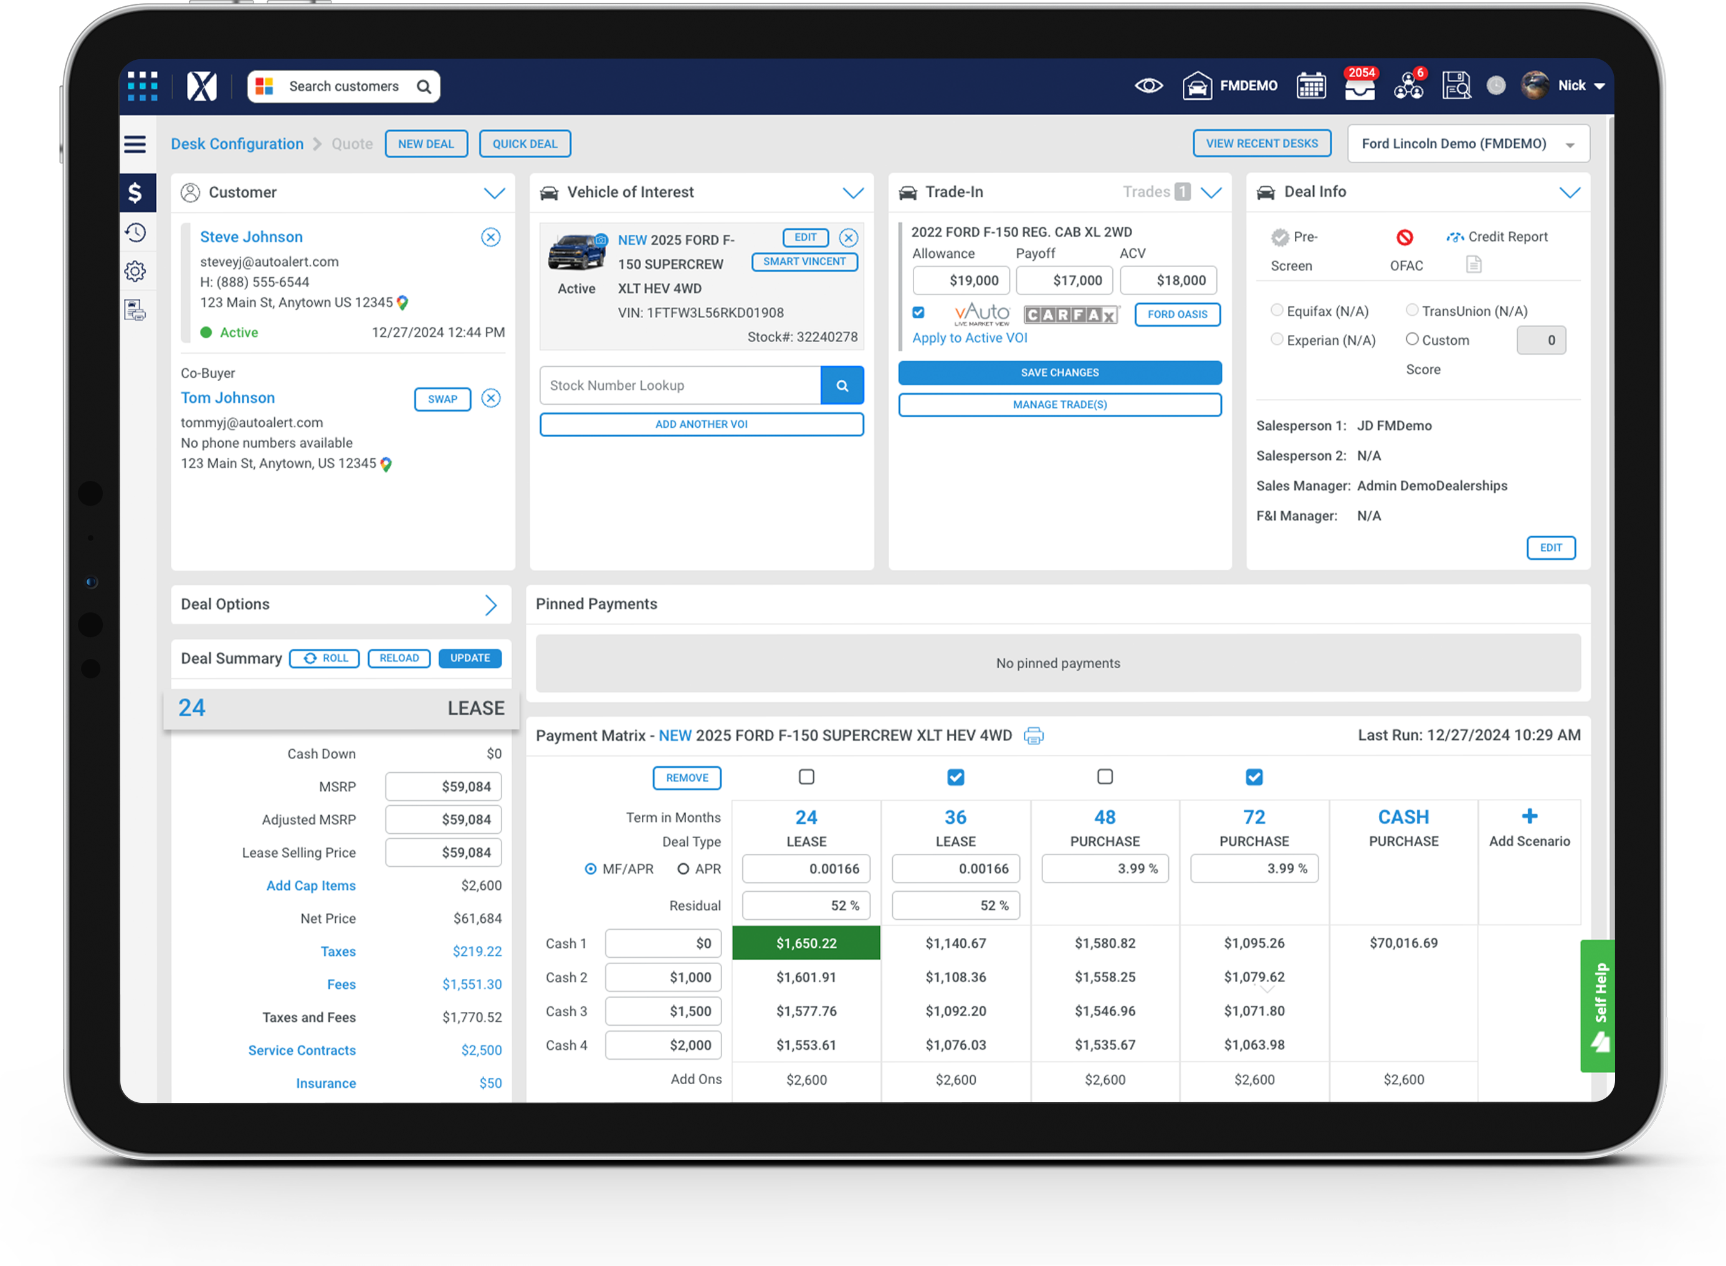Expand the Deal Options chevron
This screenshot has width=1726, height=1266.
point(492,605)
